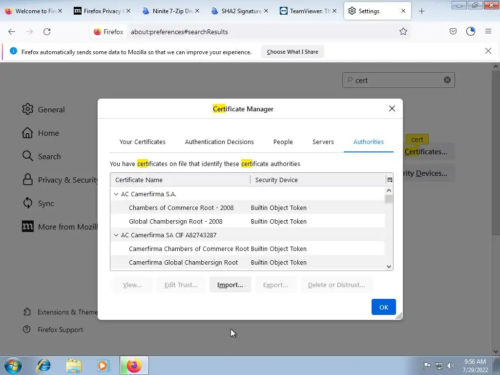Click the Delete or Distrust... button

click(336, 285)
